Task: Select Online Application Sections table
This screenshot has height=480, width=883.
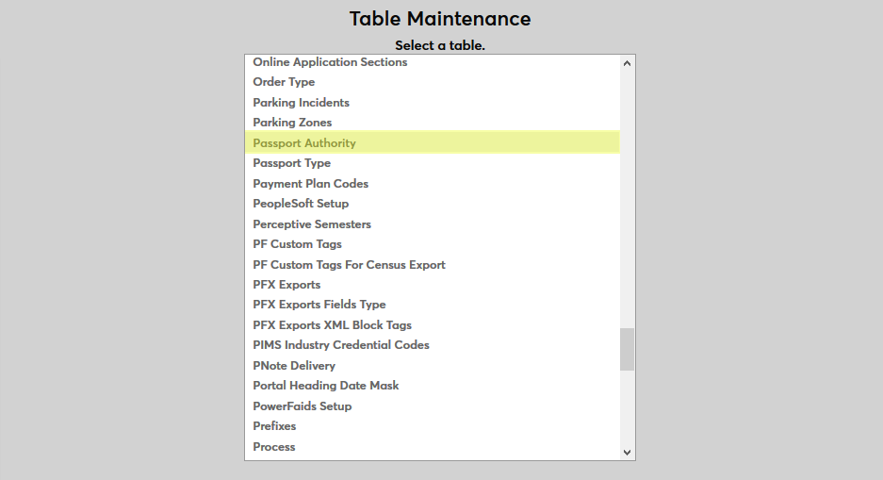Action: 330,62
